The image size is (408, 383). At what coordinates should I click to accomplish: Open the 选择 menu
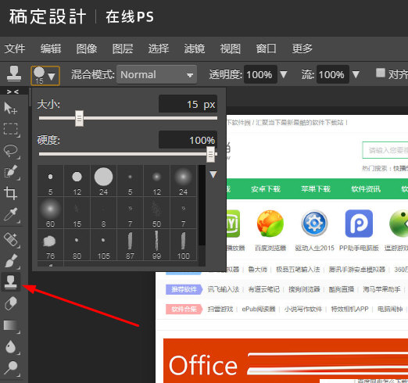(x=159, y=48)
